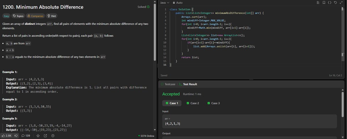The height and width of the screenshot is (139, 347).
Task: Reset code with the undo arrow icon
Action: click(335, 3)
